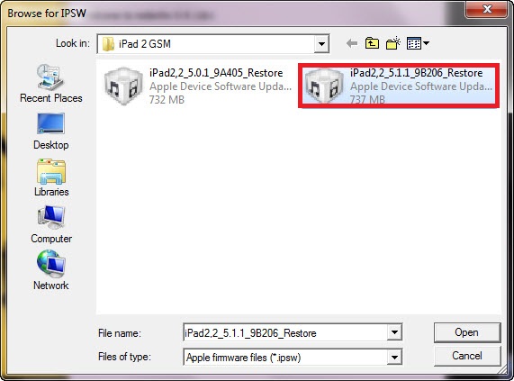Open Recent Places in sidebar
514x381 pixels.
50,84
